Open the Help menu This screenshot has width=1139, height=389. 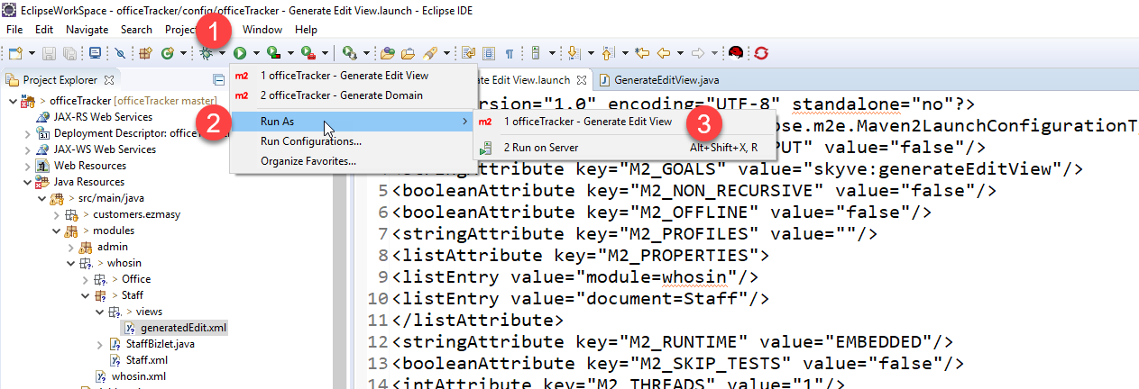tap(306, 30)
